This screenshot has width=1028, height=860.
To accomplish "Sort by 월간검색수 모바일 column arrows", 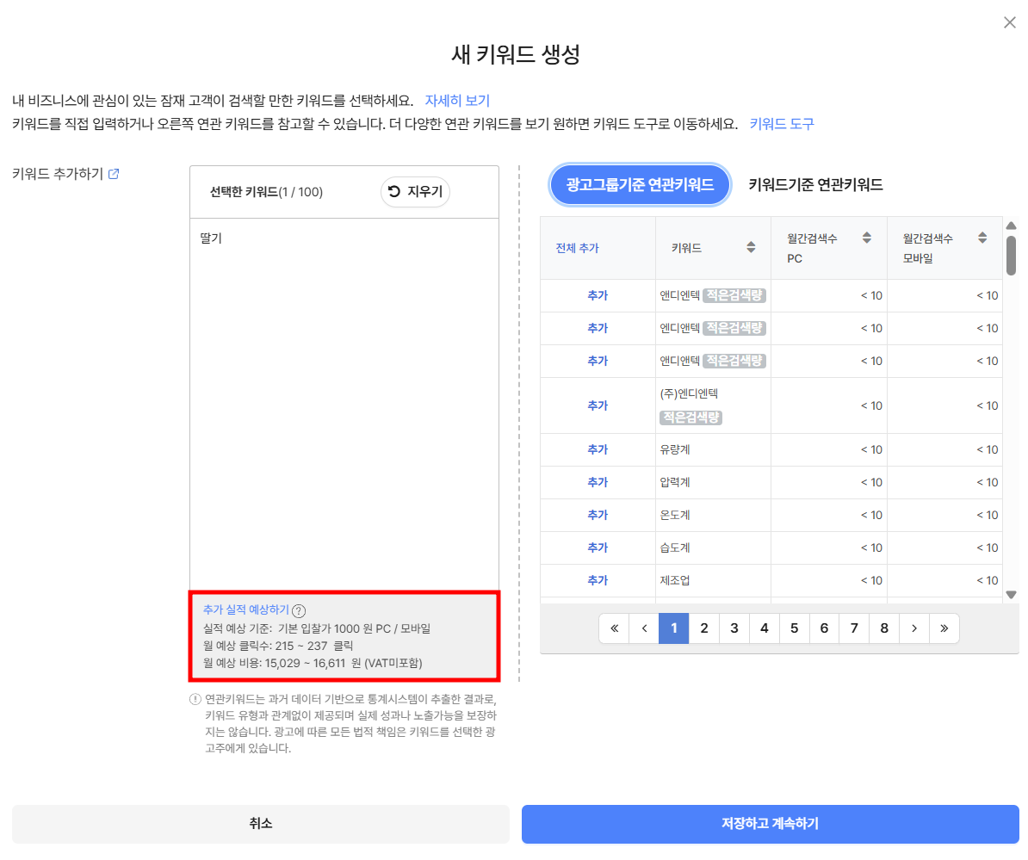I will click(982, 238).
